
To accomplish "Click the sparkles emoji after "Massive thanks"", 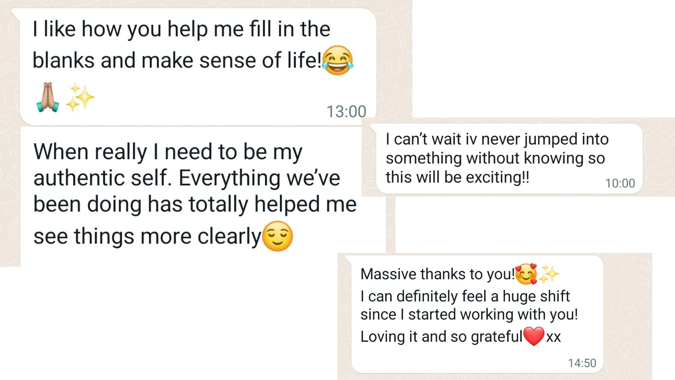I will pos(549,274).
